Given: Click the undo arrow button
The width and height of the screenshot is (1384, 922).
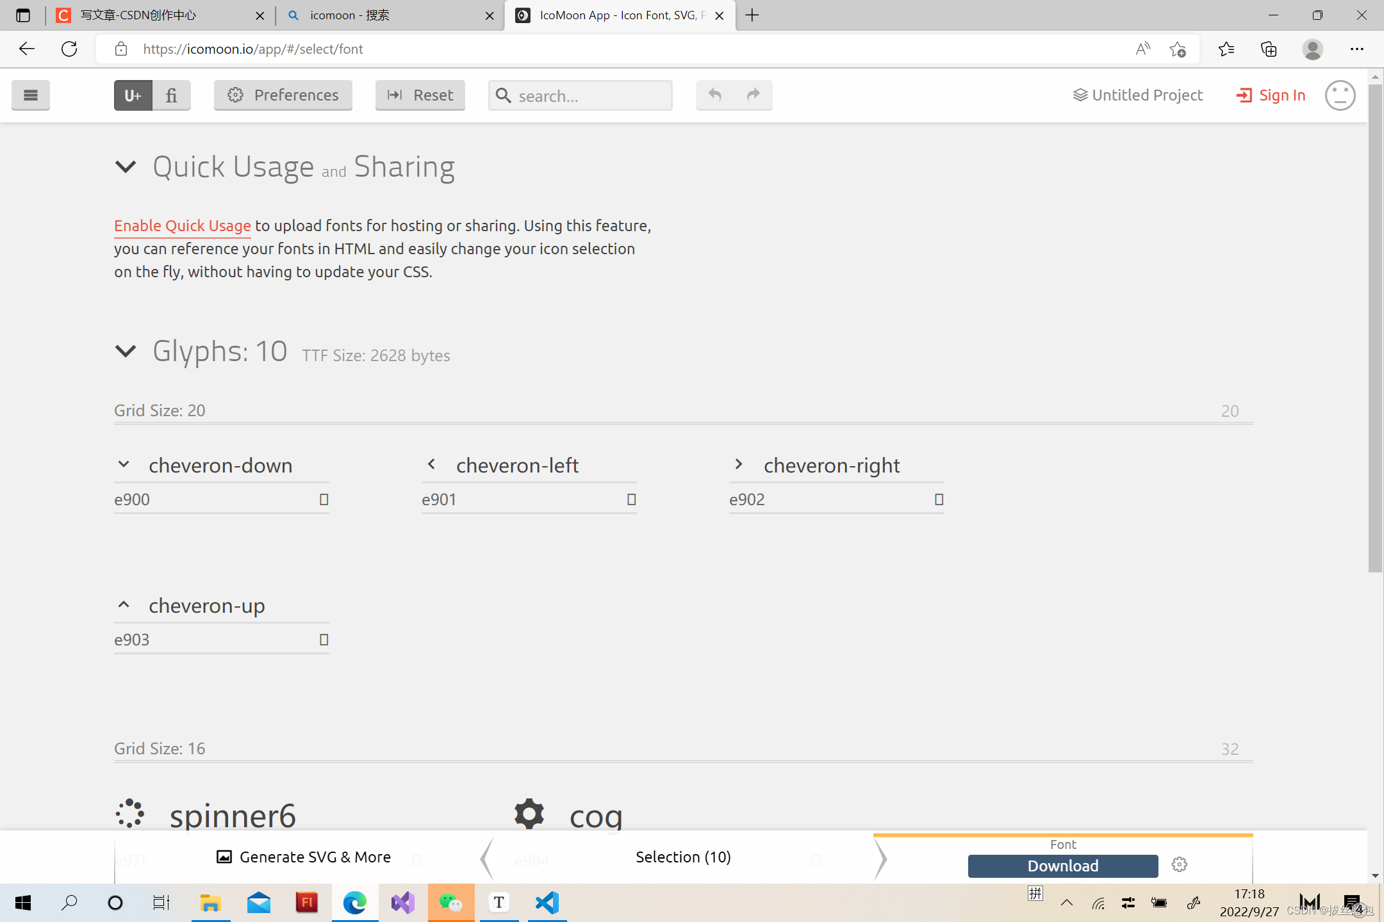Looking at the screenshot, I should point(715,95).
